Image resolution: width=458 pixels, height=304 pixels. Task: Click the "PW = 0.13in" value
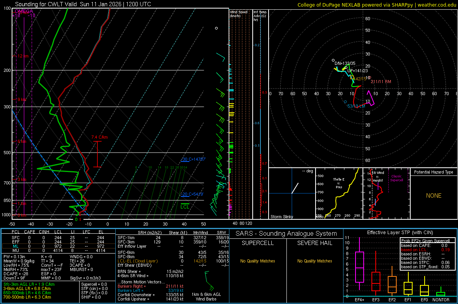tap(14, 257)
